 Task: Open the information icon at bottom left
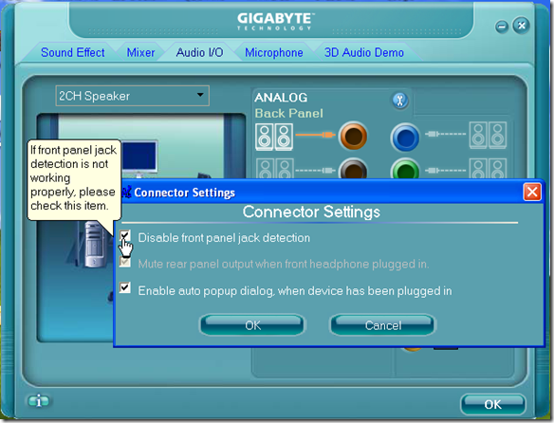[x=38, y=401]
